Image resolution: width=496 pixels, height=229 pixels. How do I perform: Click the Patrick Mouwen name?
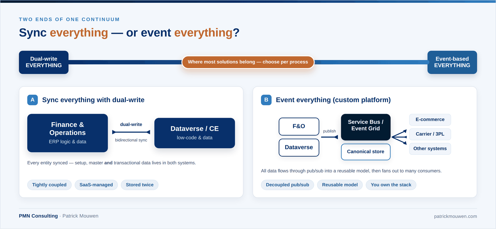coord(80,216)
